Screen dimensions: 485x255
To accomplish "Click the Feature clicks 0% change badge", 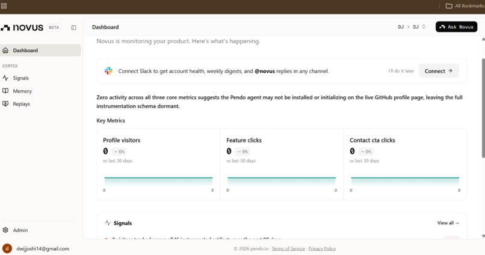I will (x=242, y=152).
